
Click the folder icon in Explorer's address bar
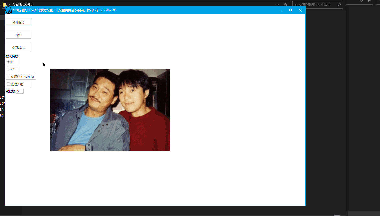[4, 4]
